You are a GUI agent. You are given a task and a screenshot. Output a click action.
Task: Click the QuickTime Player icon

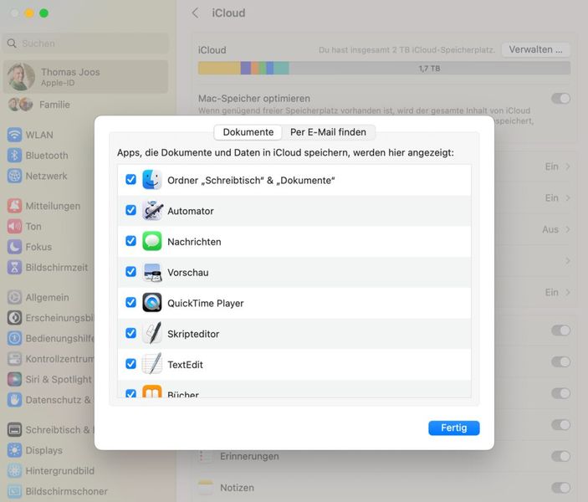click(x=152, y=303)
